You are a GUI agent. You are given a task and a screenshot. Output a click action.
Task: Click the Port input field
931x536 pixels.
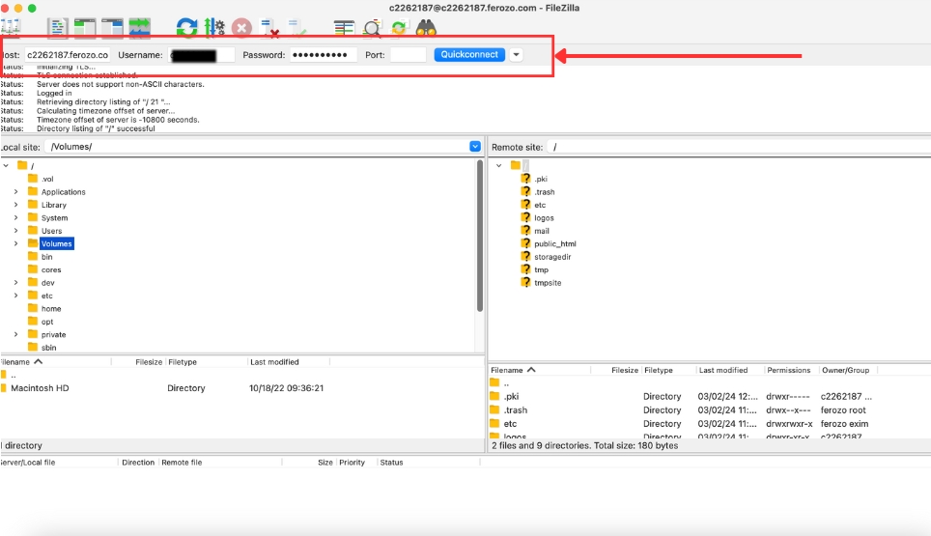408,55
